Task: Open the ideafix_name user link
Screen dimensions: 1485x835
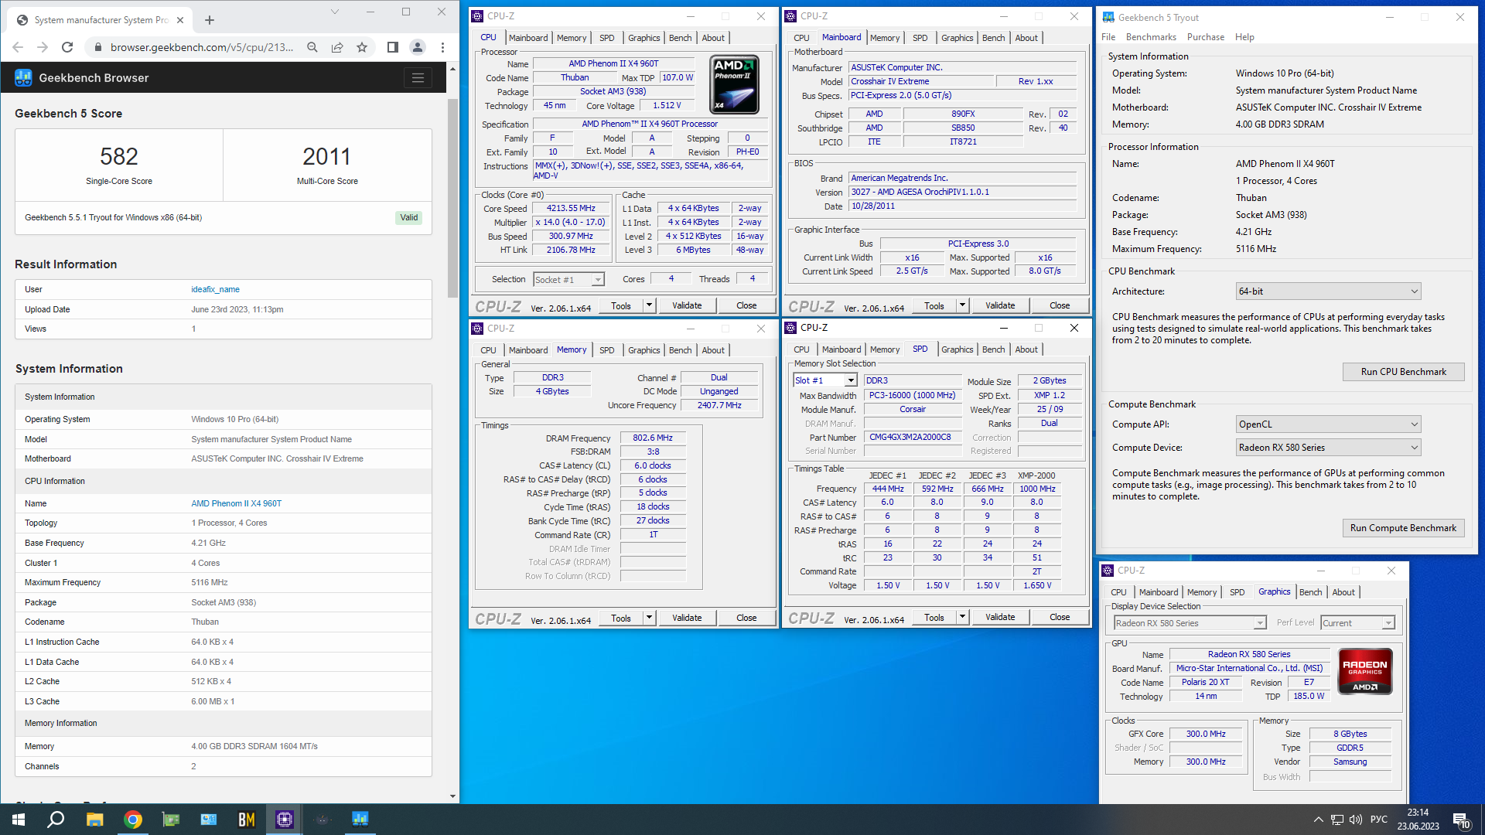Action: pos(215,289)
